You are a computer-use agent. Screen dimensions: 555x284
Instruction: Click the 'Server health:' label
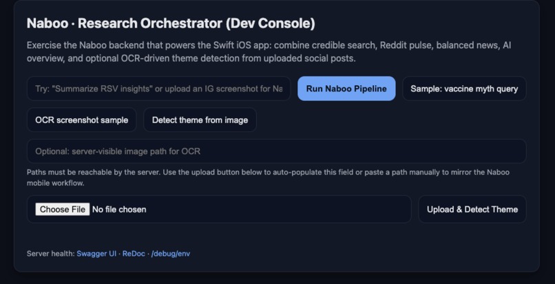[x=51, y=254]
